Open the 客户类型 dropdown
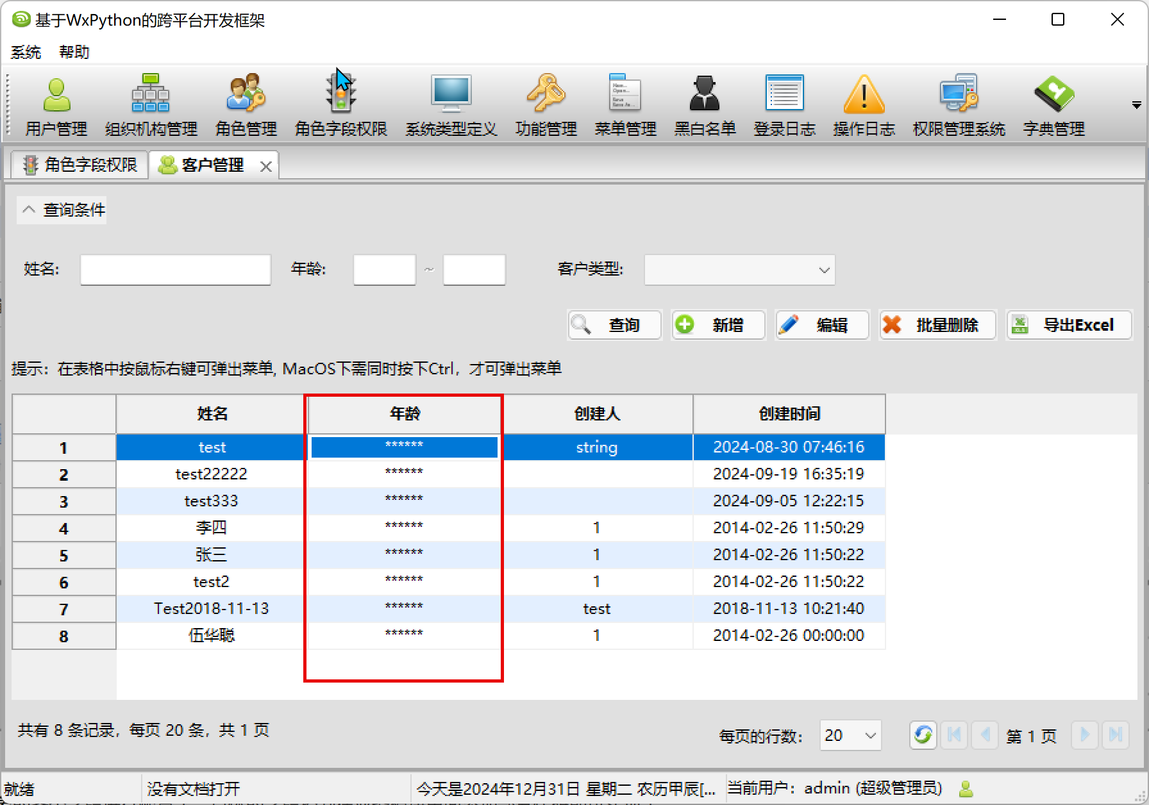 739,270
